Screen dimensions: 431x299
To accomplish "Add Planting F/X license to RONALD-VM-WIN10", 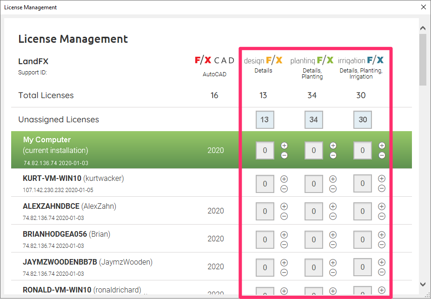I will 333,291.
